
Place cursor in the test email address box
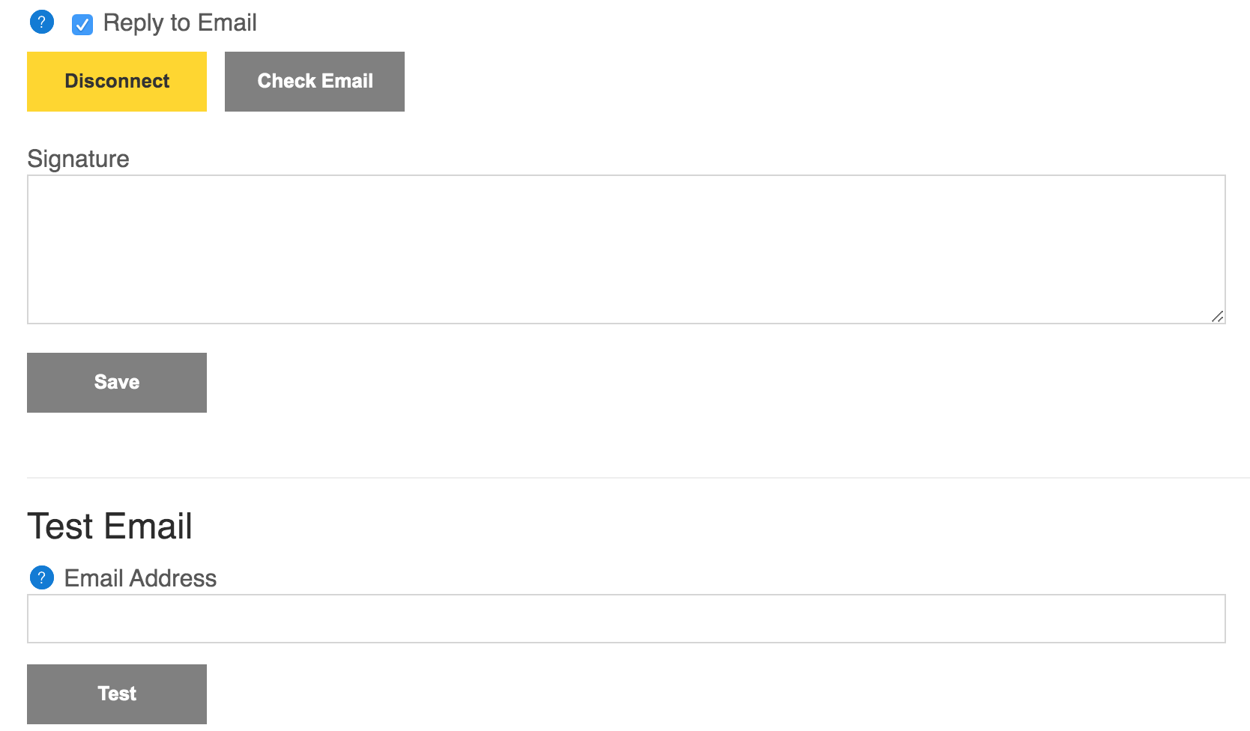[626, 619]
